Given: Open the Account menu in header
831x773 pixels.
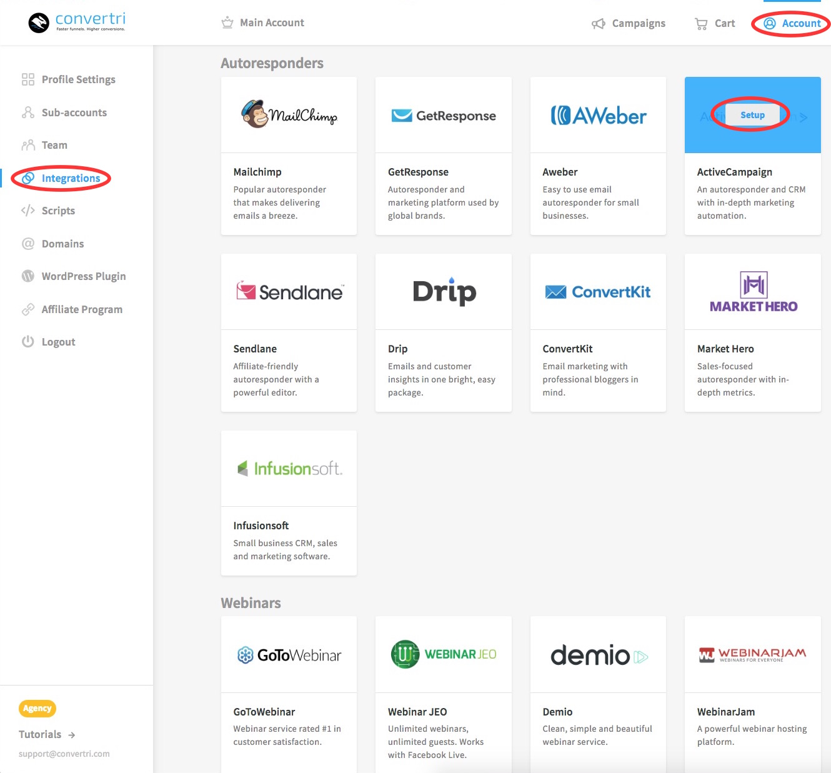Looking at the screenshot, I should tap(792, 24).
